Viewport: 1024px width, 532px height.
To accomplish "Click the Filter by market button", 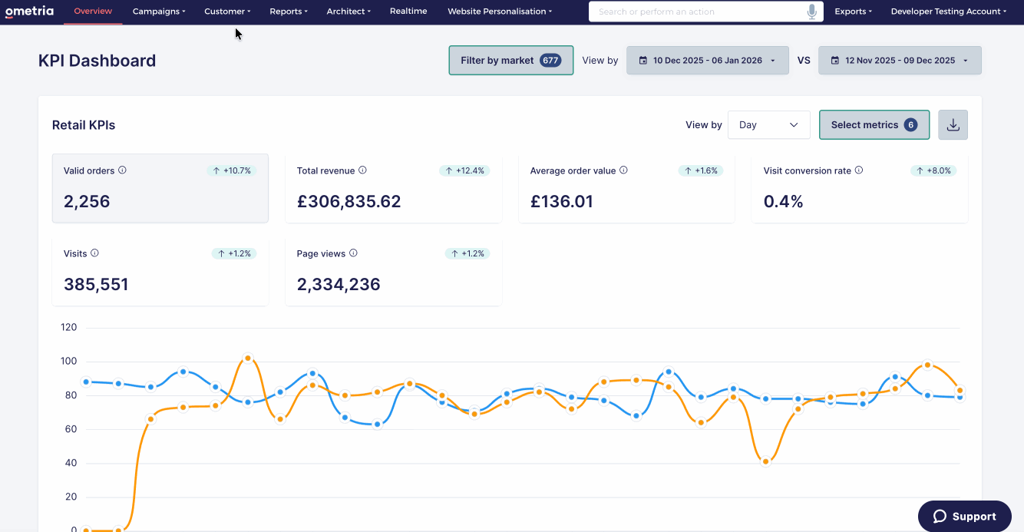I will [511, 61].
